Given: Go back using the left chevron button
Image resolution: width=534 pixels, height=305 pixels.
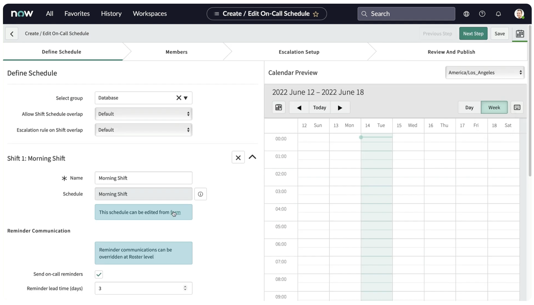Looking at the screenshot, I should (12, 34).
